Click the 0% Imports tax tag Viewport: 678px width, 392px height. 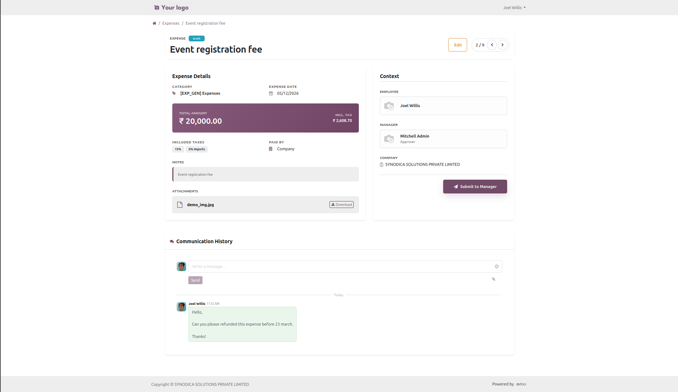tap(197, 149)
